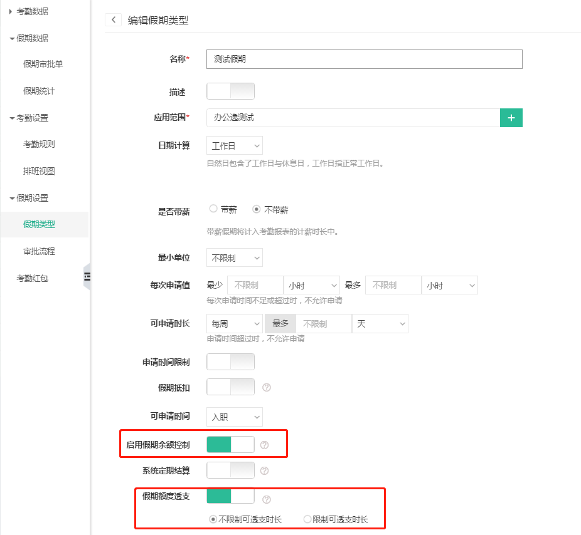The image size is (581, 535).
Task: Click the 可申请时长 最多 value input
Action: pyautogui.click(x=324, y=324)
